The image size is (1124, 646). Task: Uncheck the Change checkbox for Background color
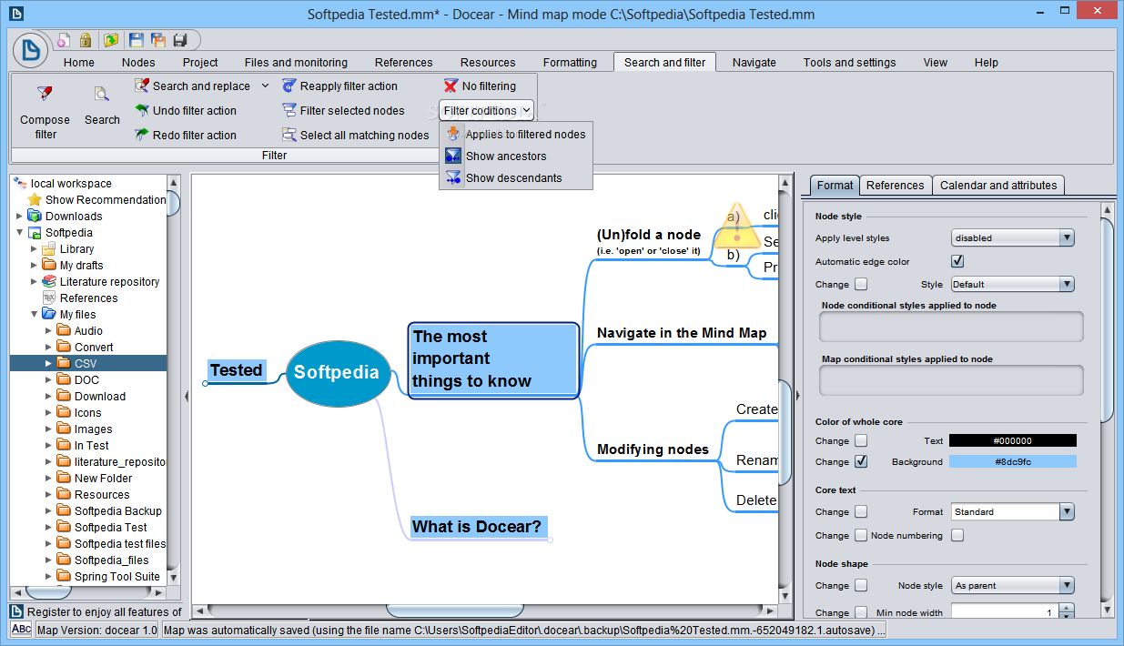[861, 461]
